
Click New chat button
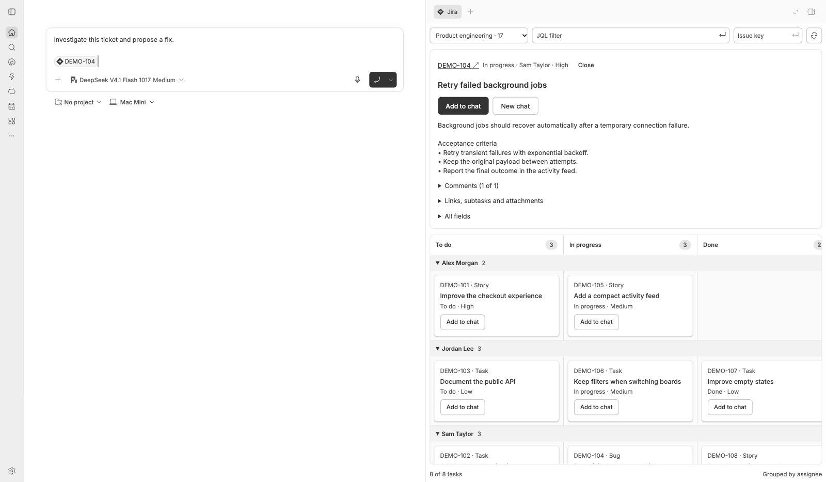click(515, 106)
